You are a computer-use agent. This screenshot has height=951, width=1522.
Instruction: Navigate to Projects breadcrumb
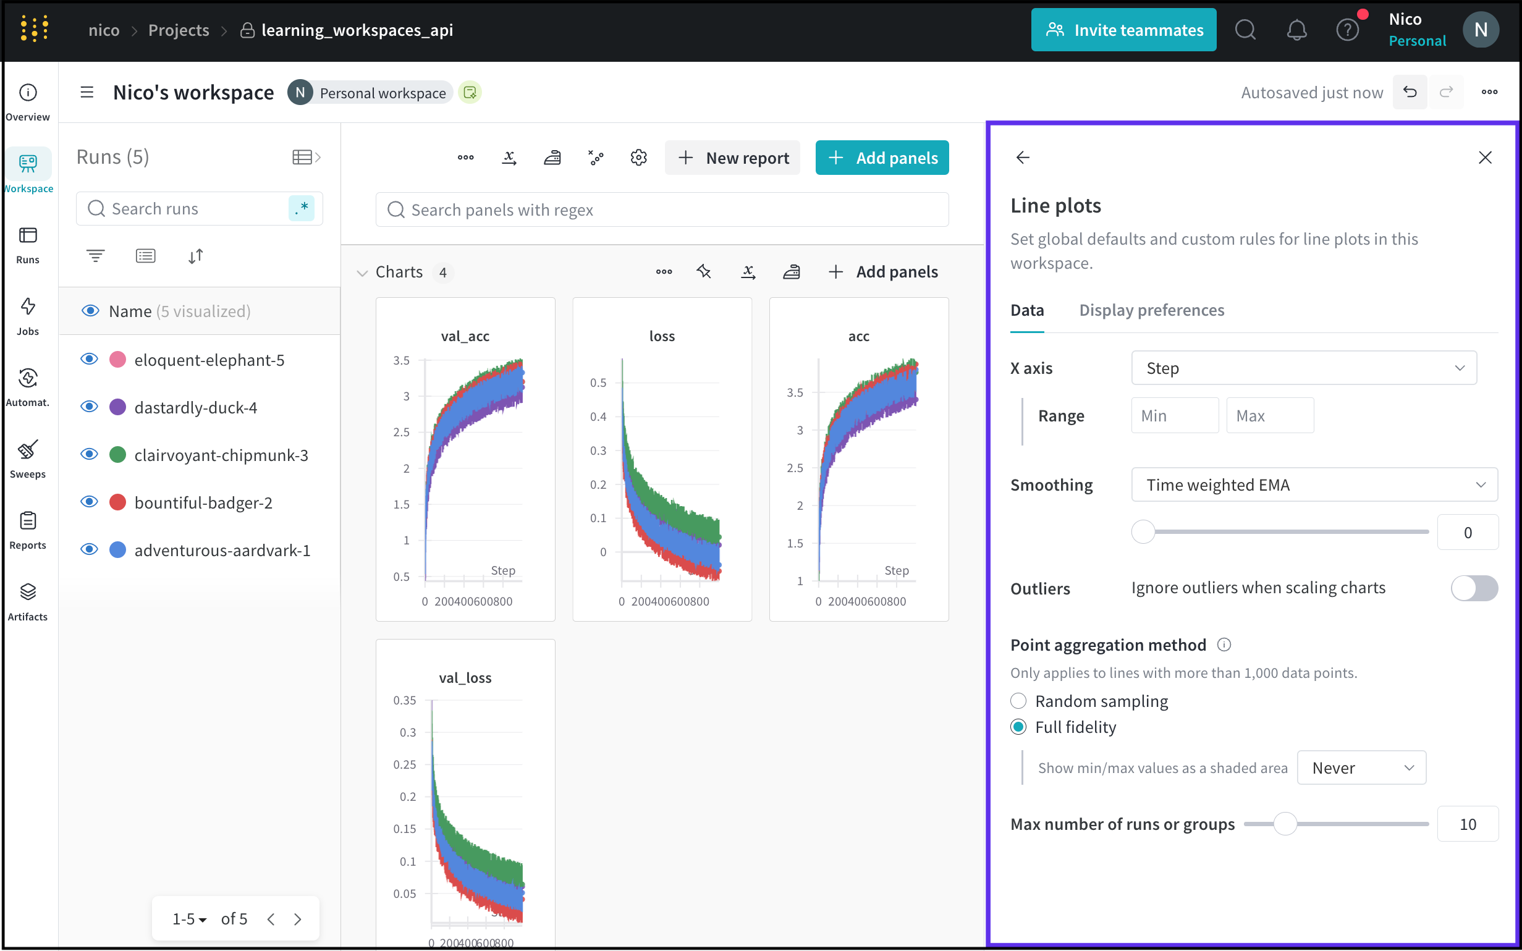click(x=179, y=30)
